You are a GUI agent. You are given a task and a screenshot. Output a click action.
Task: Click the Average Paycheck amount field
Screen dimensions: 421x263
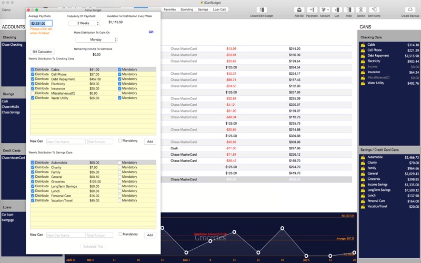42,23
